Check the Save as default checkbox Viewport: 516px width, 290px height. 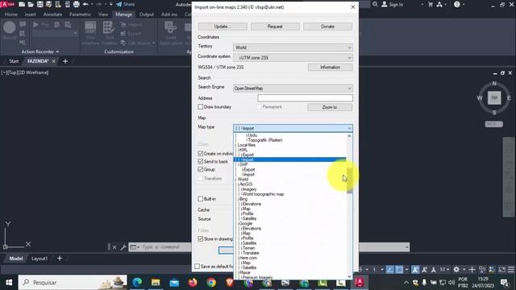197,267
